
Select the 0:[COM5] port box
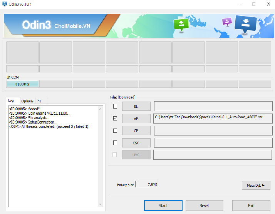22,84
